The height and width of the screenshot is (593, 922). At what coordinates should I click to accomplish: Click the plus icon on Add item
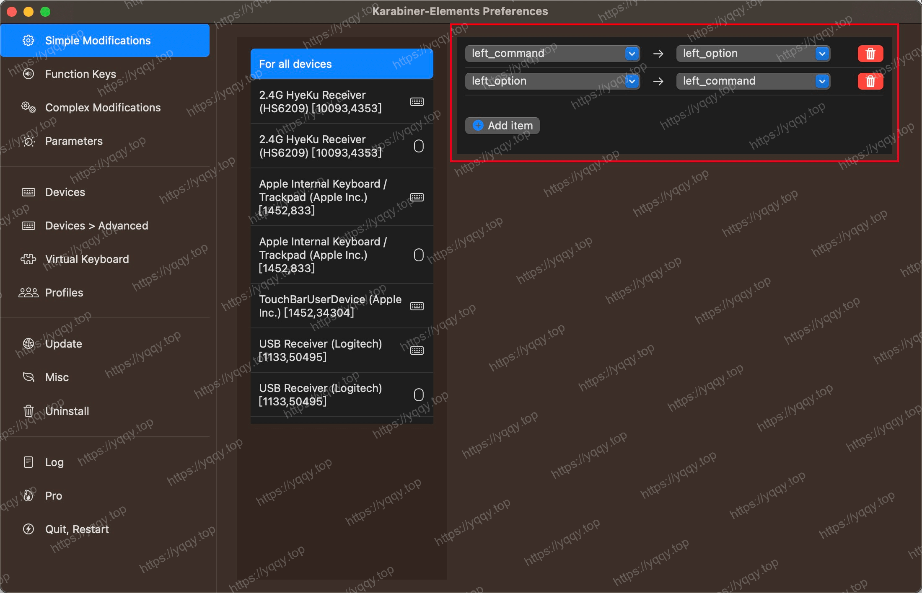[478, 126]
